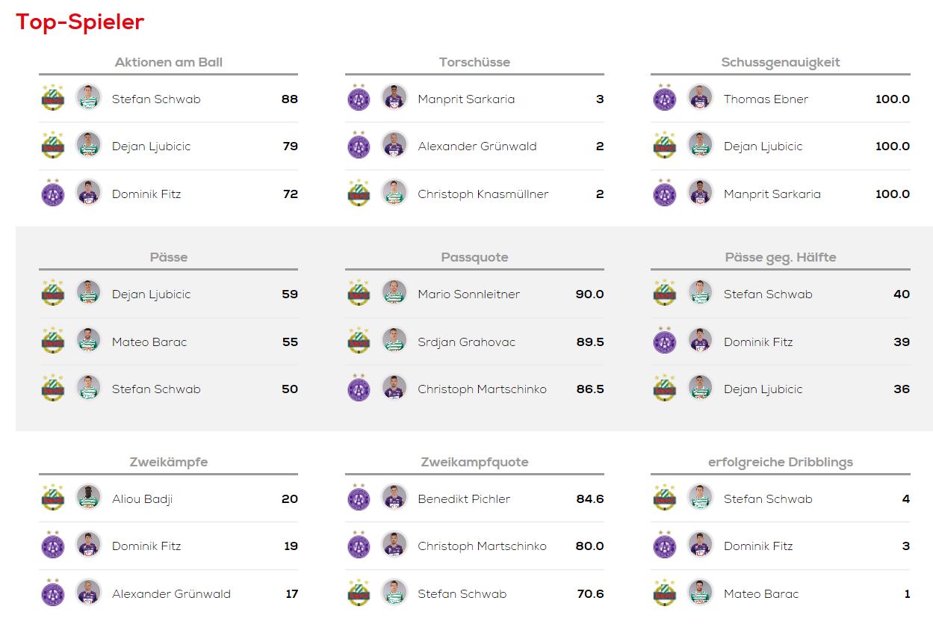Click the Austria crest next to Dominik Fitz in Dribblings

(665, 546)
